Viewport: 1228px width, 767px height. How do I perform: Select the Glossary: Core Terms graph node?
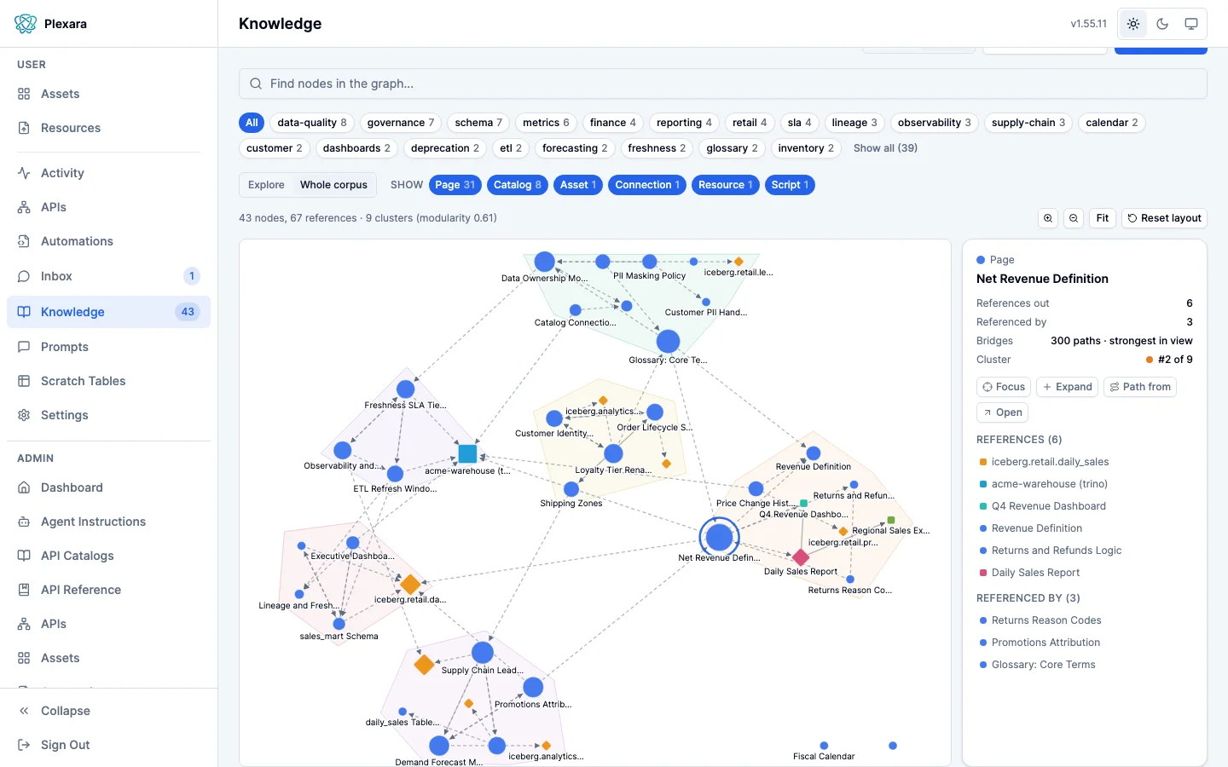coord(668,342)
